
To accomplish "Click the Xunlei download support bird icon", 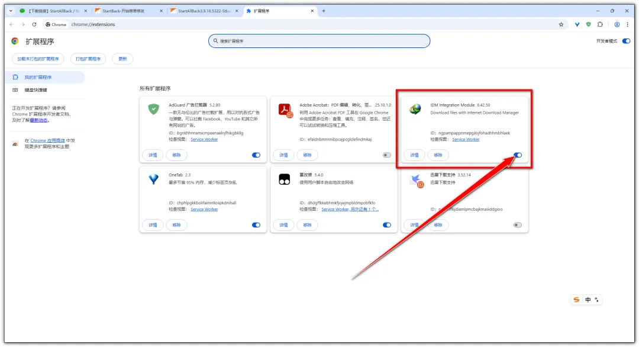I will click(417, 181).
